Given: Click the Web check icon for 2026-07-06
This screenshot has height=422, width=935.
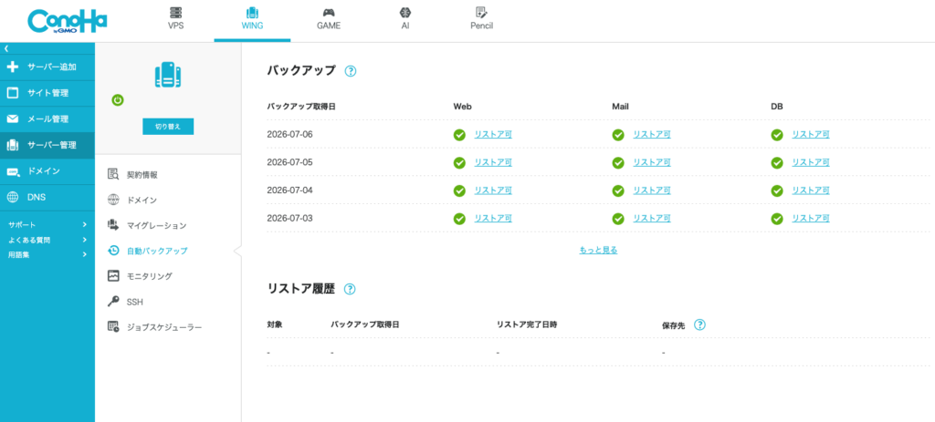Looking at the screenshot, I should coord(459,135).
